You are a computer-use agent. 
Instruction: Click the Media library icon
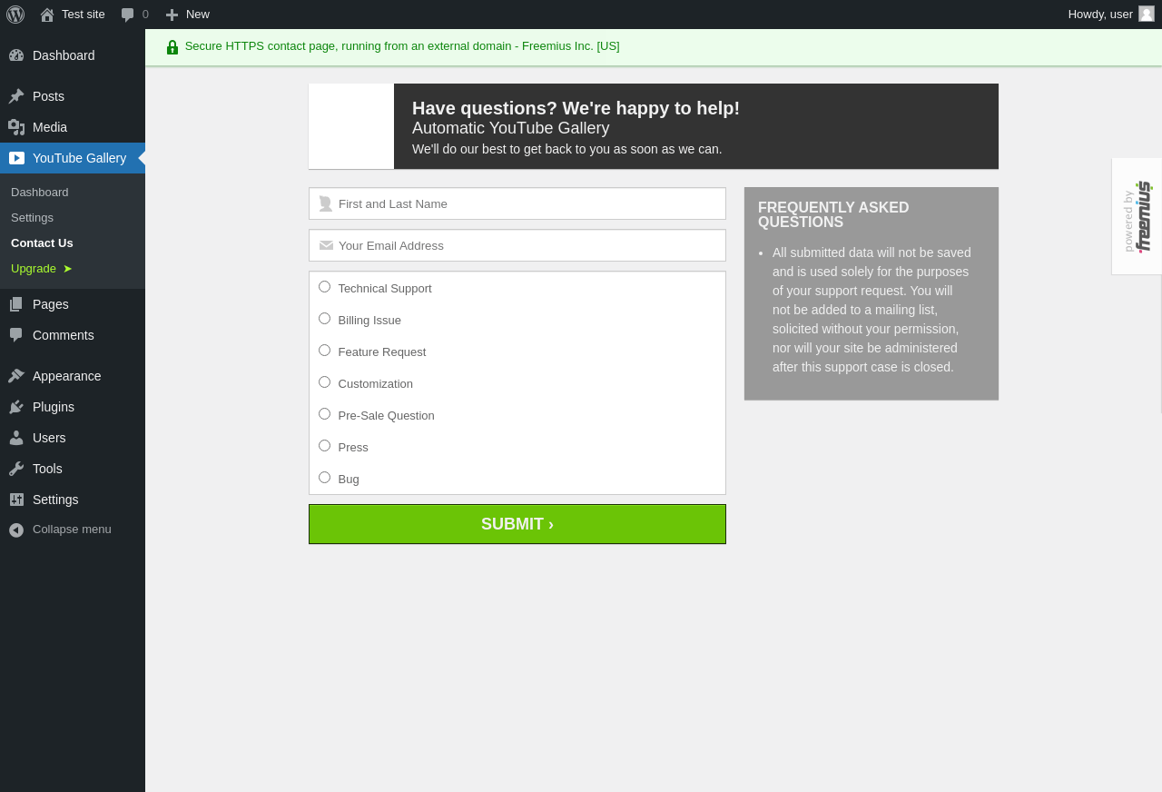[16, 127]
